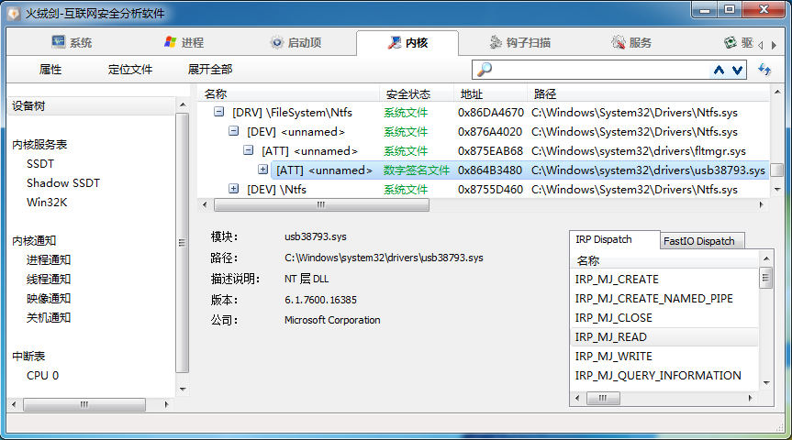Image resolution: width=792 pixels, height=440 pixels.
Task: Collapse the [ATT] <unnamed> fltmgr node
Action: (x=248, y=149)
